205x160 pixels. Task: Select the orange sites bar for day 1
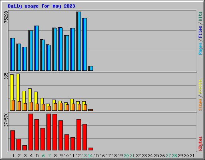(x=13, y=105)
